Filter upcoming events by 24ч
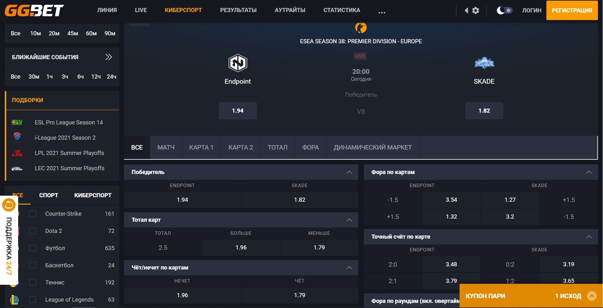 click(111, 77)
